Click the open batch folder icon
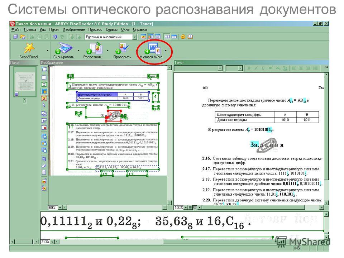Image resolution: width=344 pixels, height=258 pixels. click(23, 37)
